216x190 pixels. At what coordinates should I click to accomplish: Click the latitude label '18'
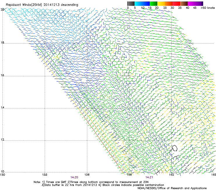[x=2, y=42]
